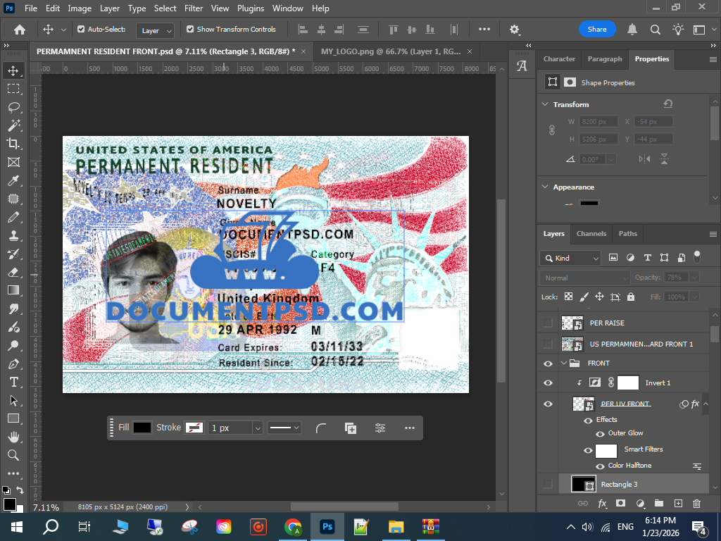Select the Lasso tool

[x=13, y=107]
